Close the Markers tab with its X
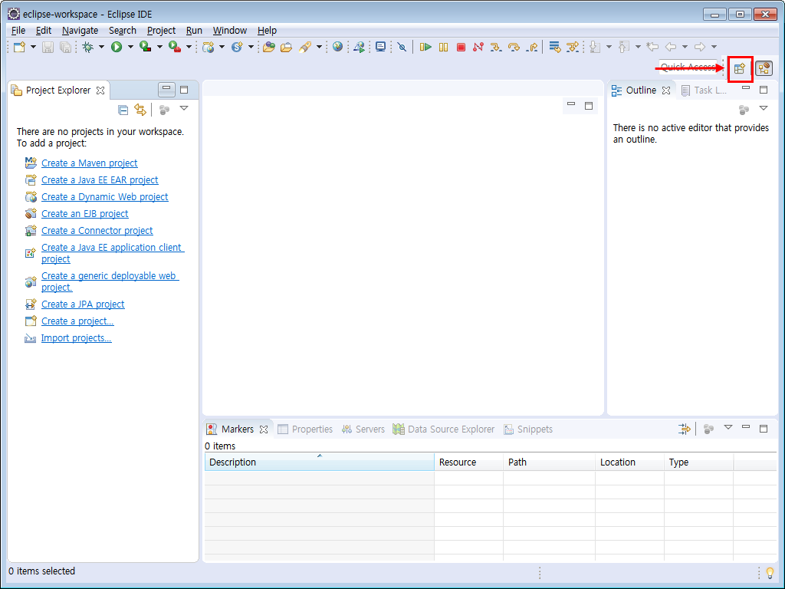Image resolution: width=785 pixels, height=589 pixels. [264, 429]
